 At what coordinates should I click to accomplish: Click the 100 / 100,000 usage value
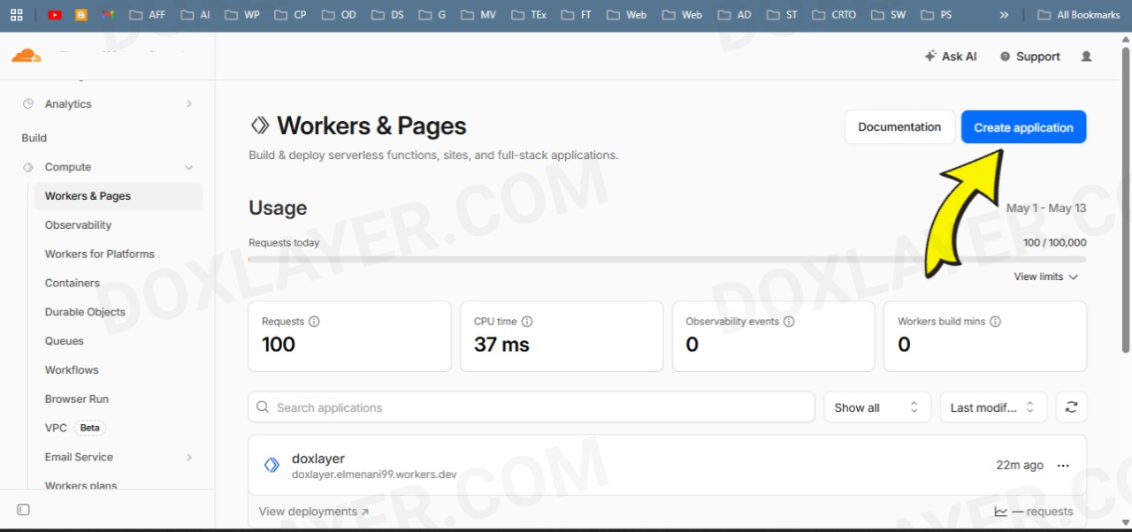1055,243
